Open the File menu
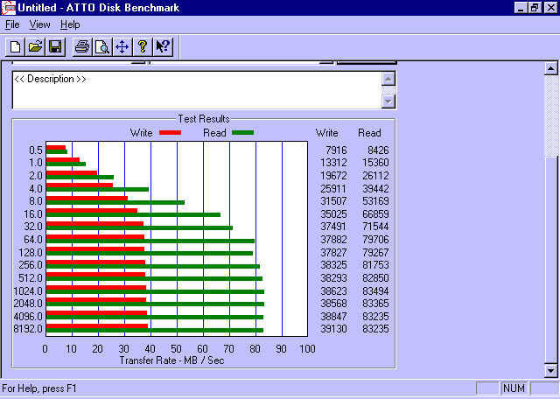Viewport: 560px width, 399px height. (x=12, y=24)
